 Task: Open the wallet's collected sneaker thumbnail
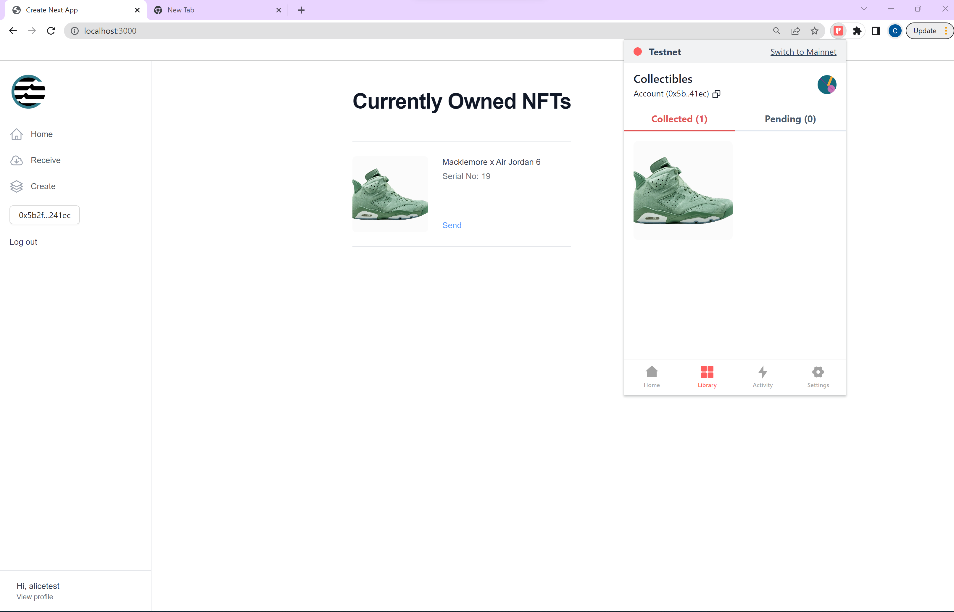[683, 190]
